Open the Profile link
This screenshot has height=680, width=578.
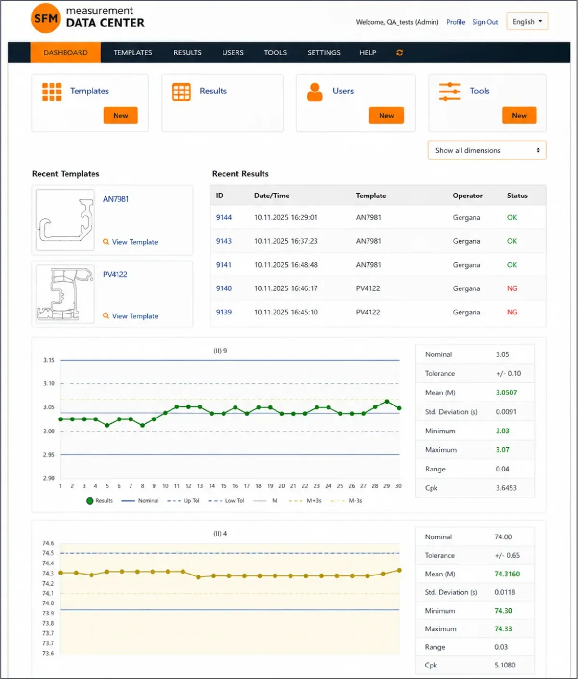[x=456, y=22]
